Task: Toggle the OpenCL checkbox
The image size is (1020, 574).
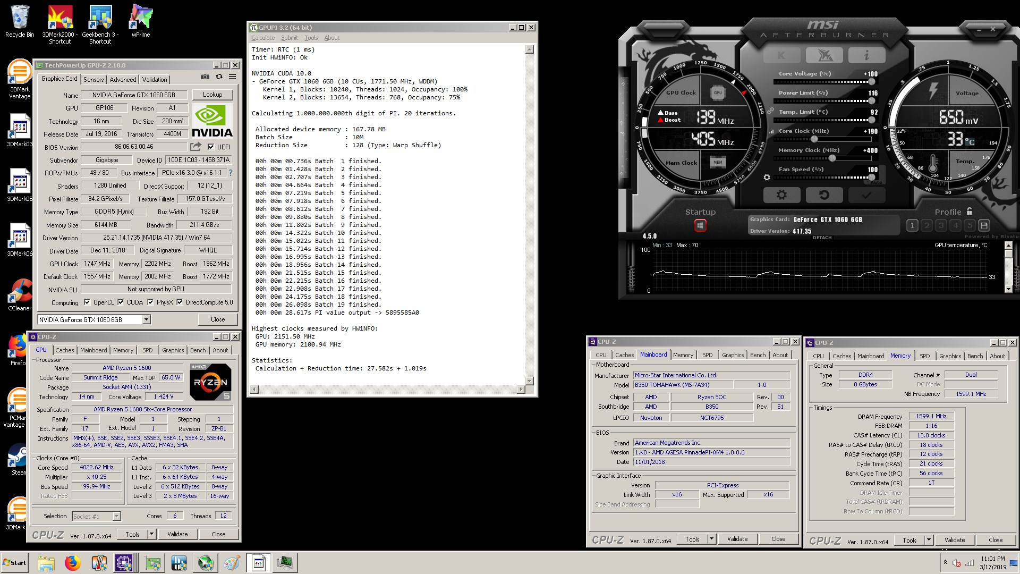Action: (87, 302)
